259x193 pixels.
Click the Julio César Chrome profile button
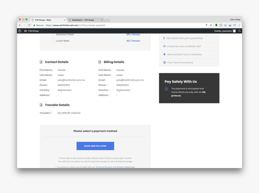click(x=235, y=19)
